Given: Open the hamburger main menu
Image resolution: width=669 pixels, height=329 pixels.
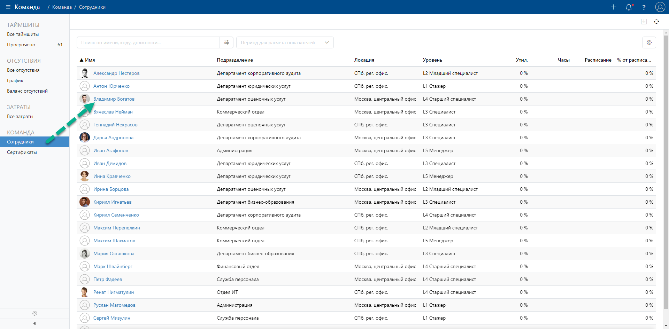Looking at the screenshot, I should [x=8, y=7].
